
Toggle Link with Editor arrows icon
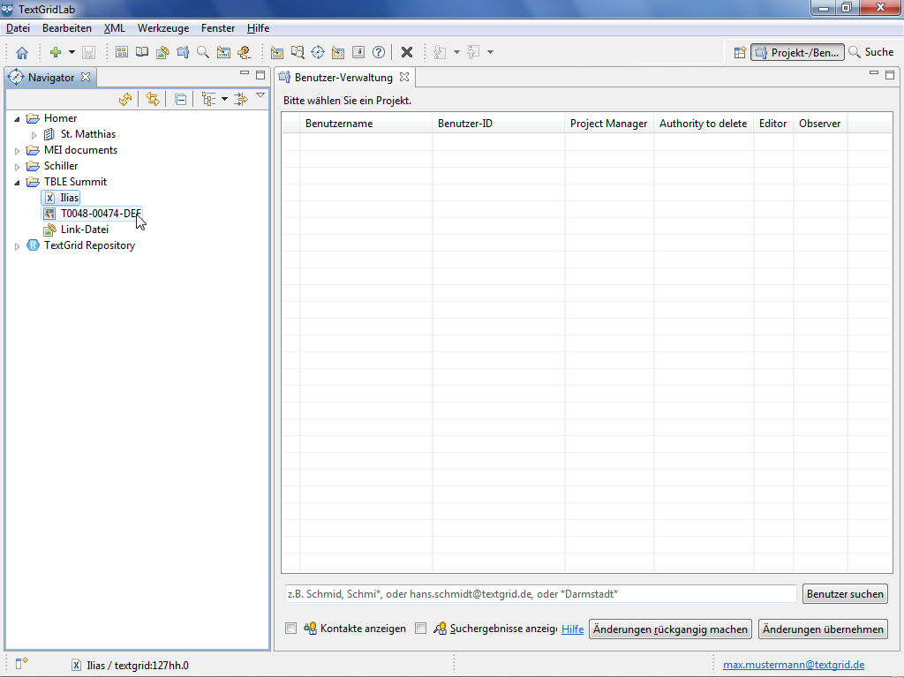pos(153,99)
